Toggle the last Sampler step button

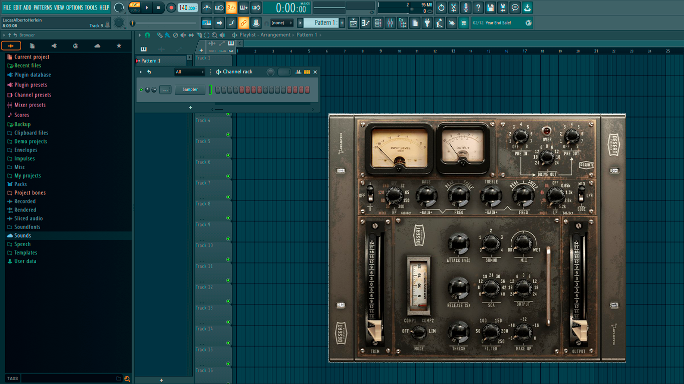pos(307,89)
